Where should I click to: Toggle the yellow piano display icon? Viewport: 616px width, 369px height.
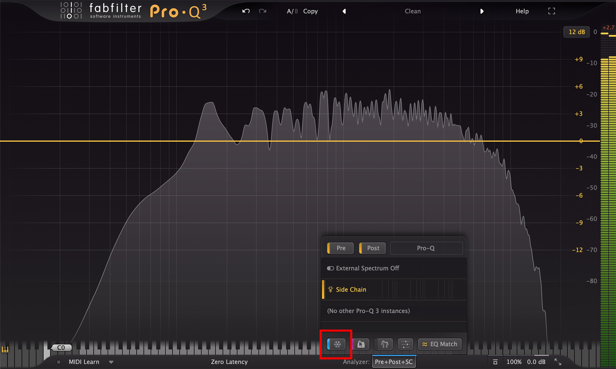pos(5,349)
